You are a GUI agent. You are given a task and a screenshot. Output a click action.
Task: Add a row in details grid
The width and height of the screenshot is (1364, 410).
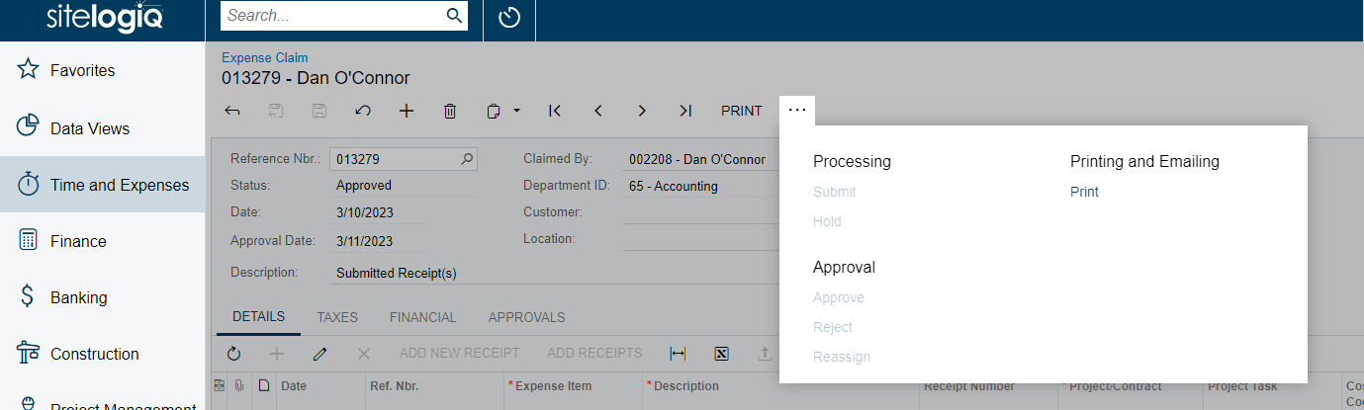coord(277,353)
